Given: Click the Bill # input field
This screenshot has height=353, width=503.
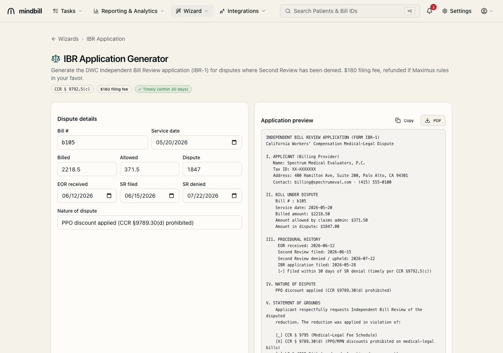Looking at the screenshot, I should click(103, 142).
